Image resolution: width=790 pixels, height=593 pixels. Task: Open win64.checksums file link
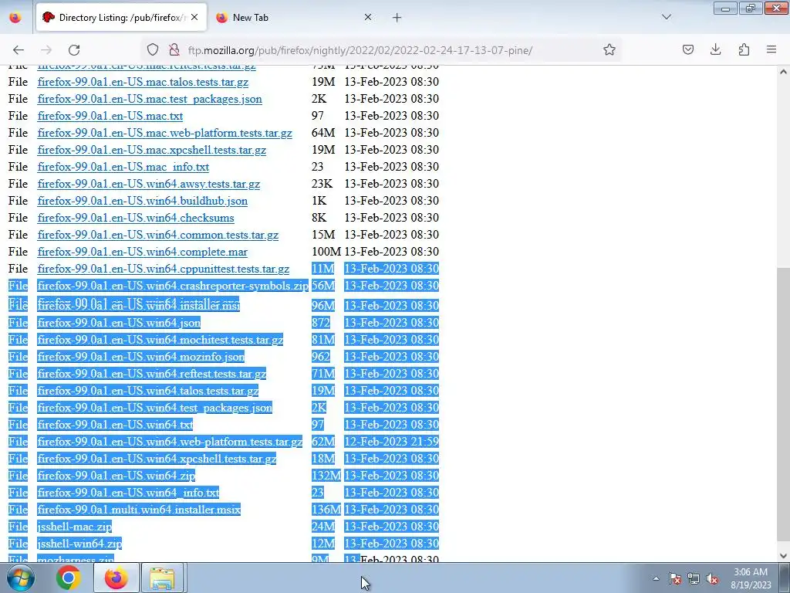[136, 218]
